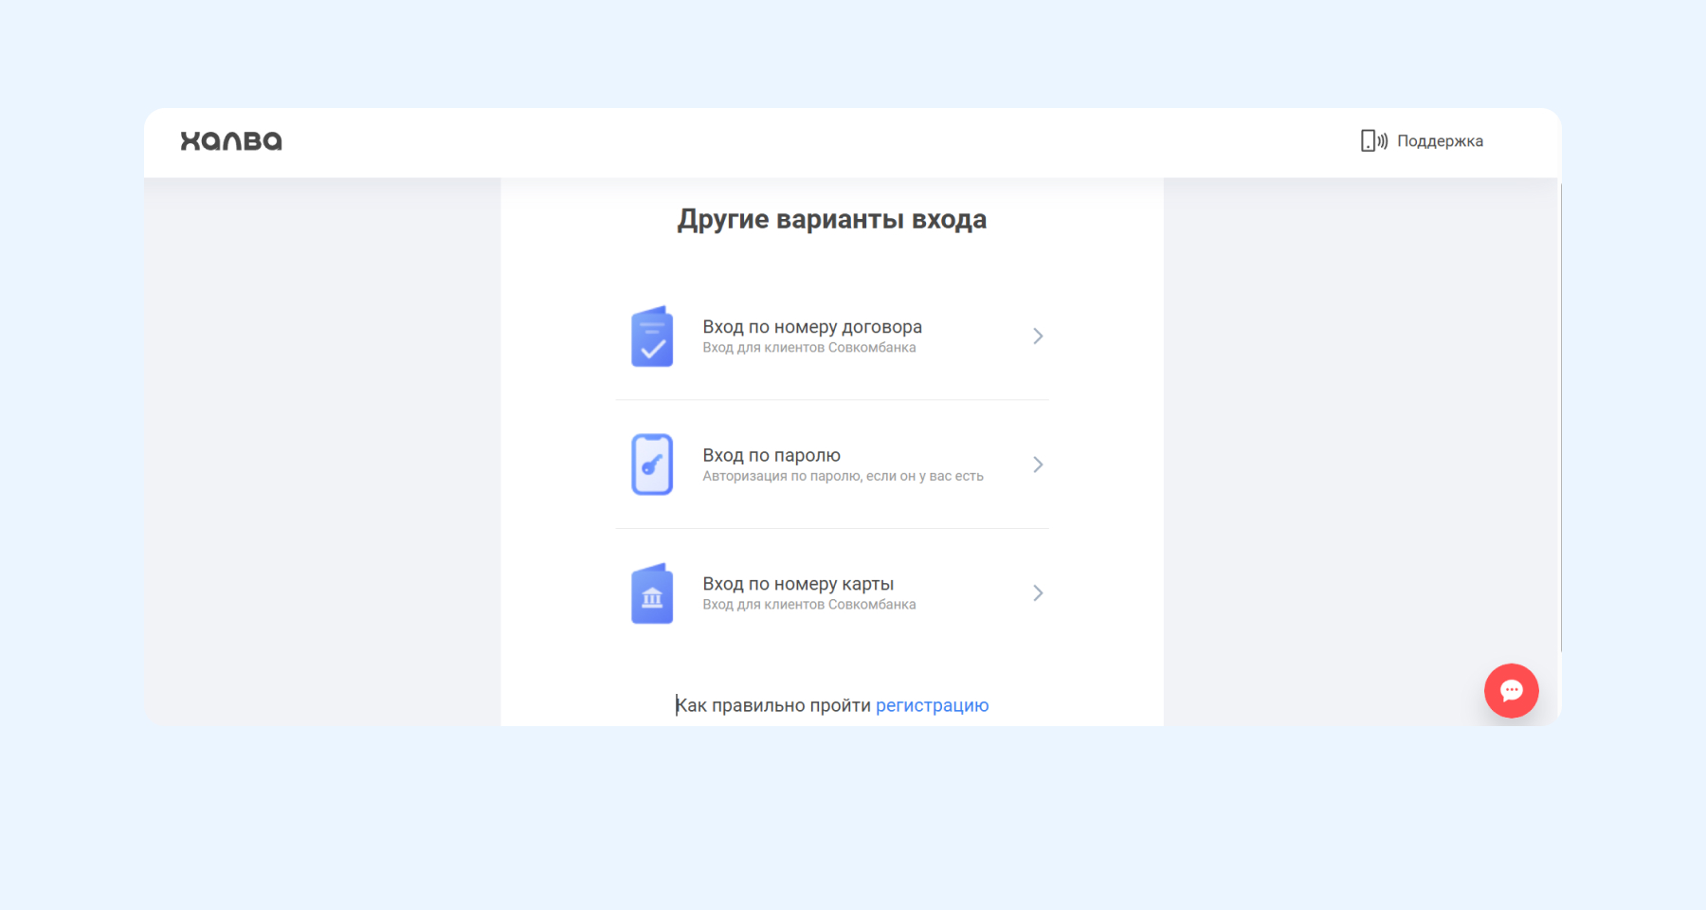Expand the chevron beside Вход по паролю
The height and width of the screenshot is (910, 1706).
1038,464
